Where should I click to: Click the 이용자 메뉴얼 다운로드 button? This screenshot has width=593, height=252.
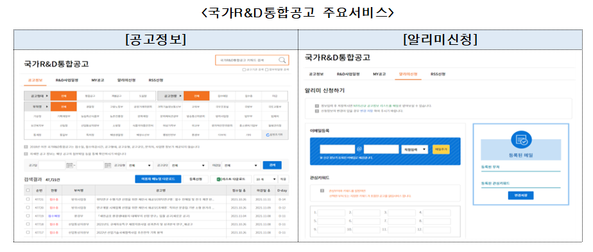coord(158,179)
